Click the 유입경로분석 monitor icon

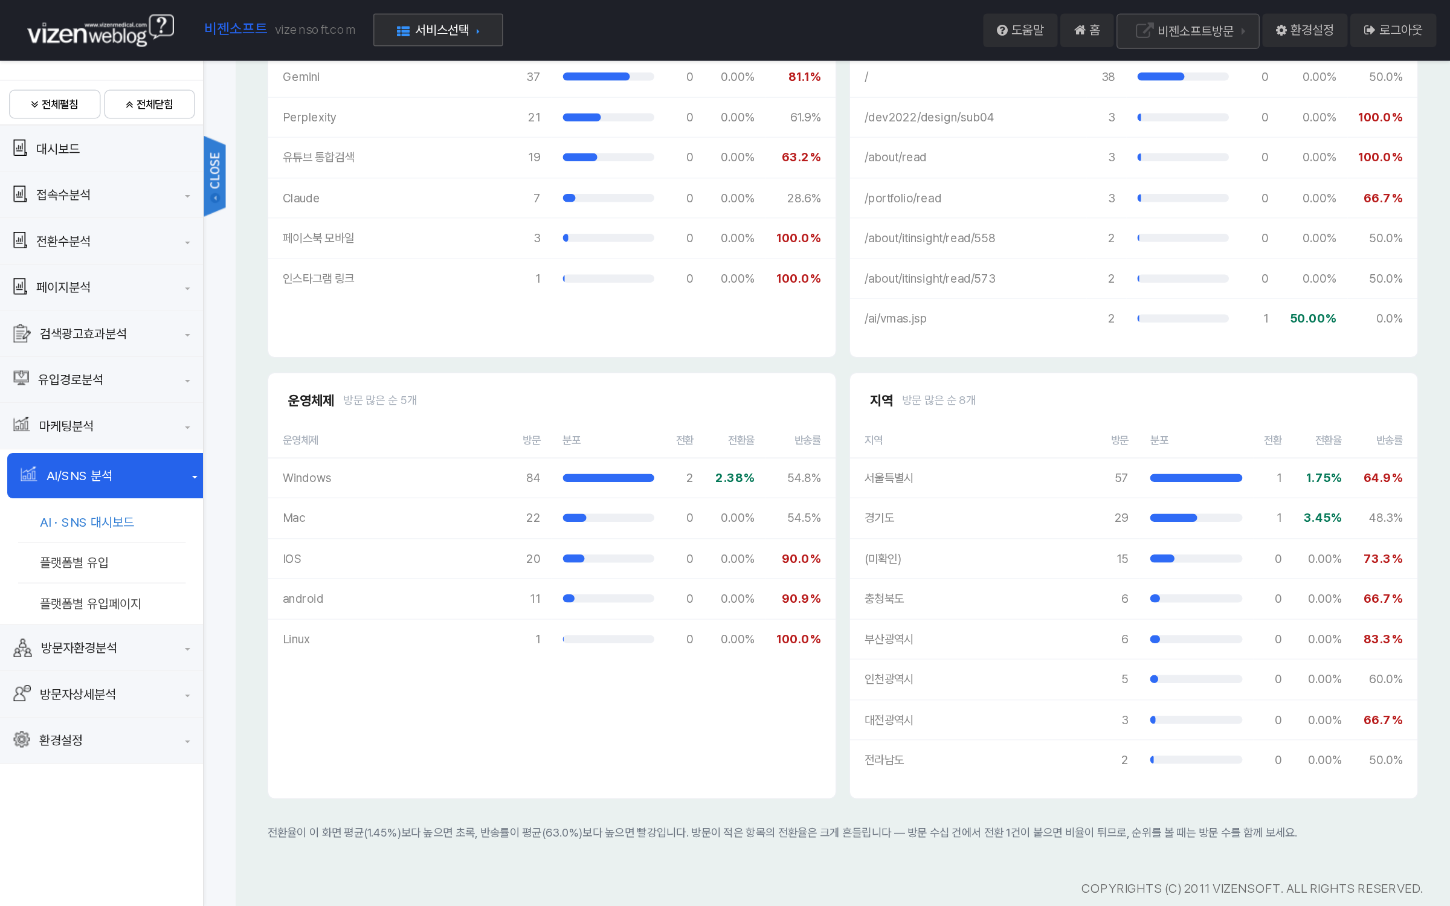(x=21, y=379)
